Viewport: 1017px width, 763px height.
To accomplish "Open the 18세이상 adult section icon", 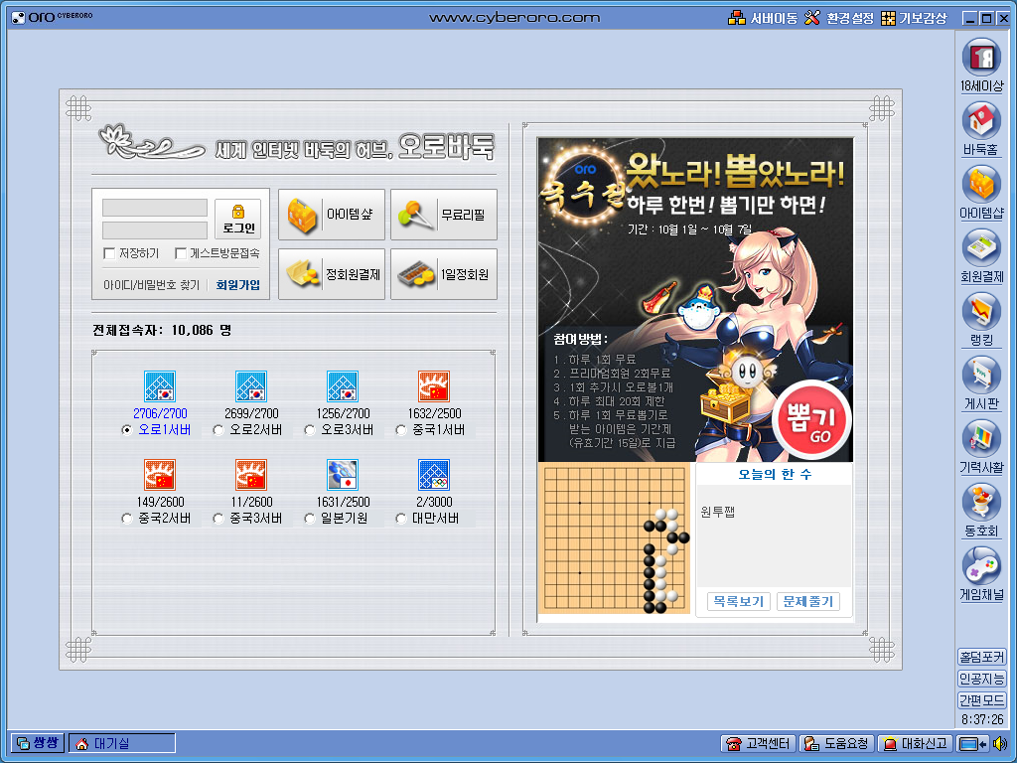I will pyautogui.click(x=980, y=58).
